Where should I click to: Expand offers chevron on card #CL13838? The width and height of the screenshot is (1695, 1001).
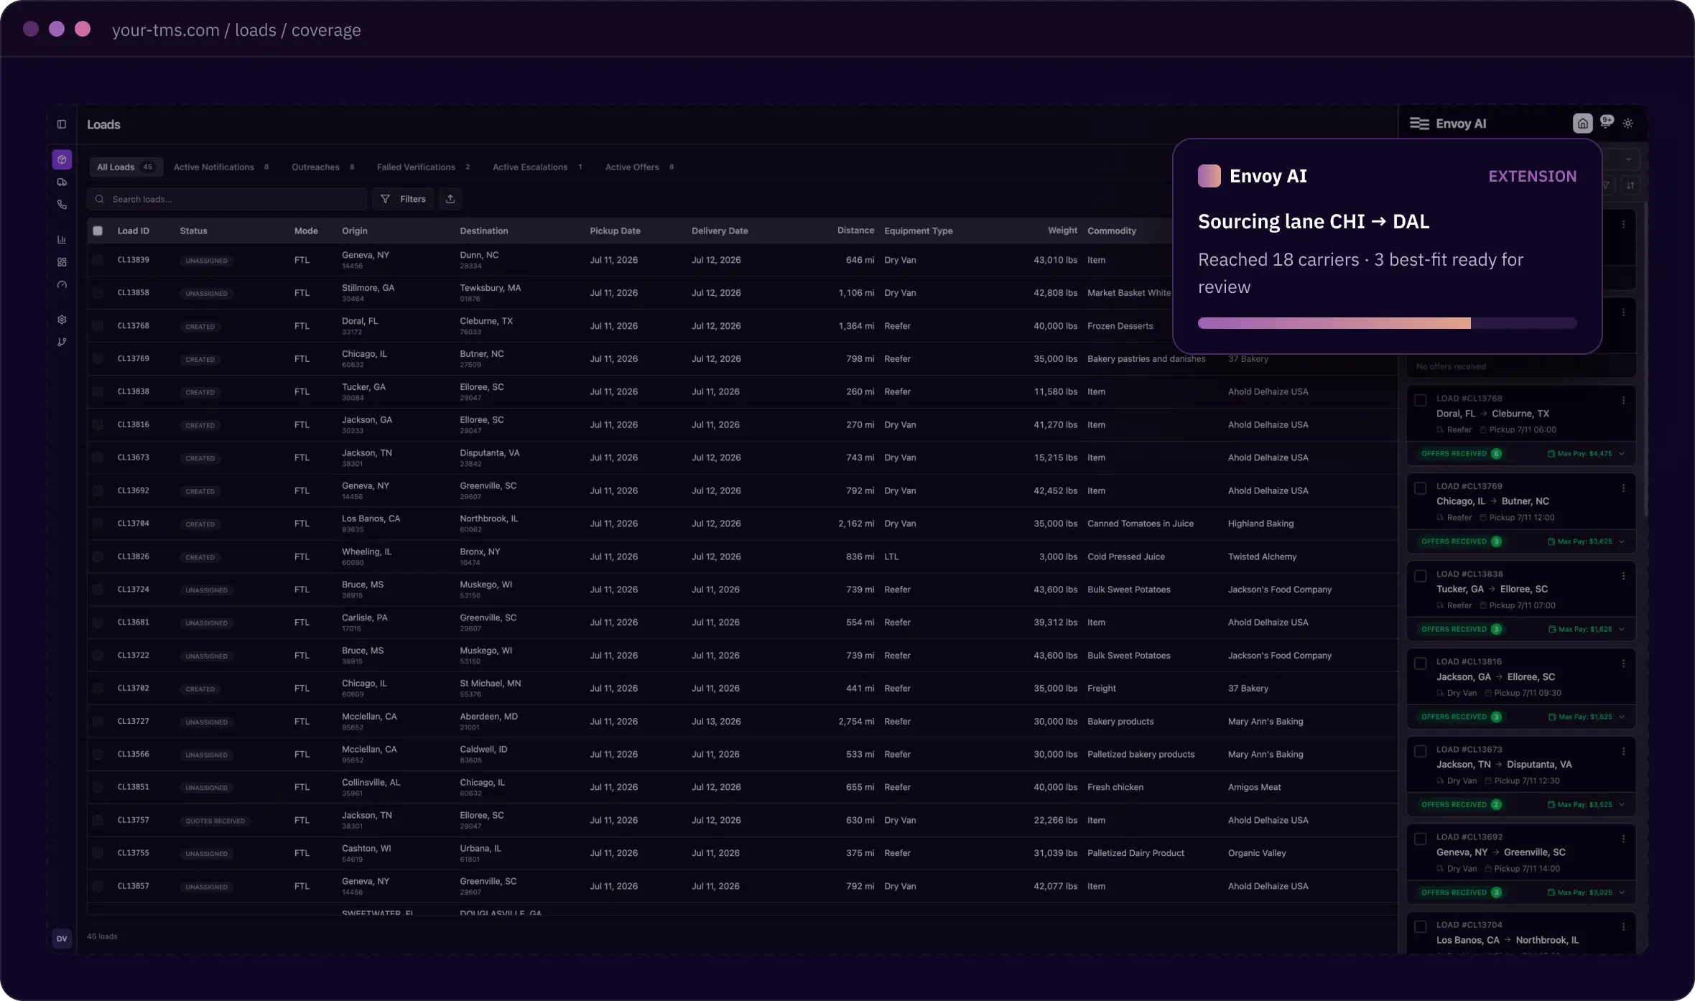coord(1622,629)
